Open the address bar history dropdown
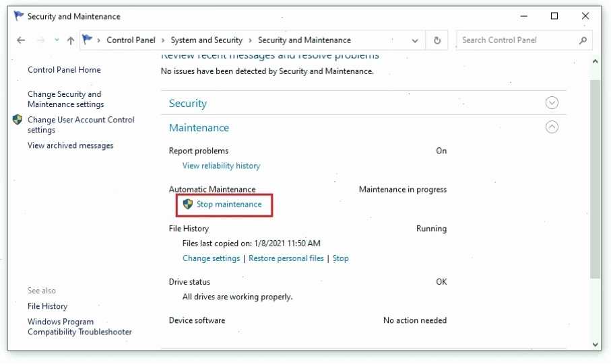This screenshot has height=364, width=611. (x=415, y=40)
